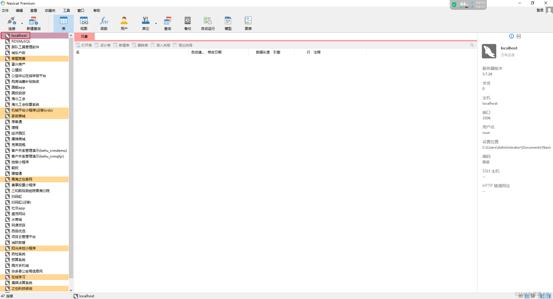Screen dimensions: 553x299
Task: Select the 表 (Table) toolbar icon
Action: (63, 23)
